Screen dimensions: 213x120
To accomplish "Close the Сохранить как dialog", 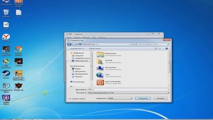I will pyautogui.click(x=167, y=40).
